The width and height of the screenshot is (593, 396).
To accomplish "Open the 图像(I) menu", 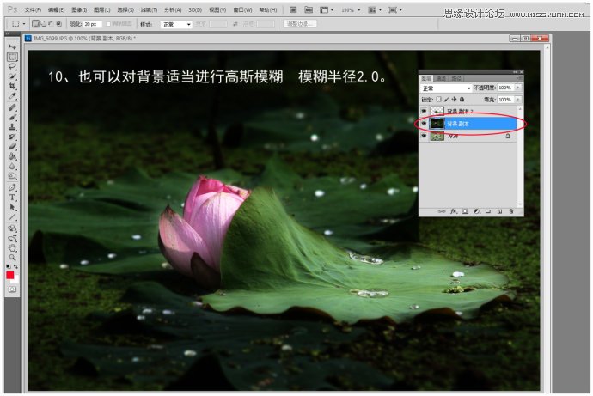I will [x=79, y=9].
